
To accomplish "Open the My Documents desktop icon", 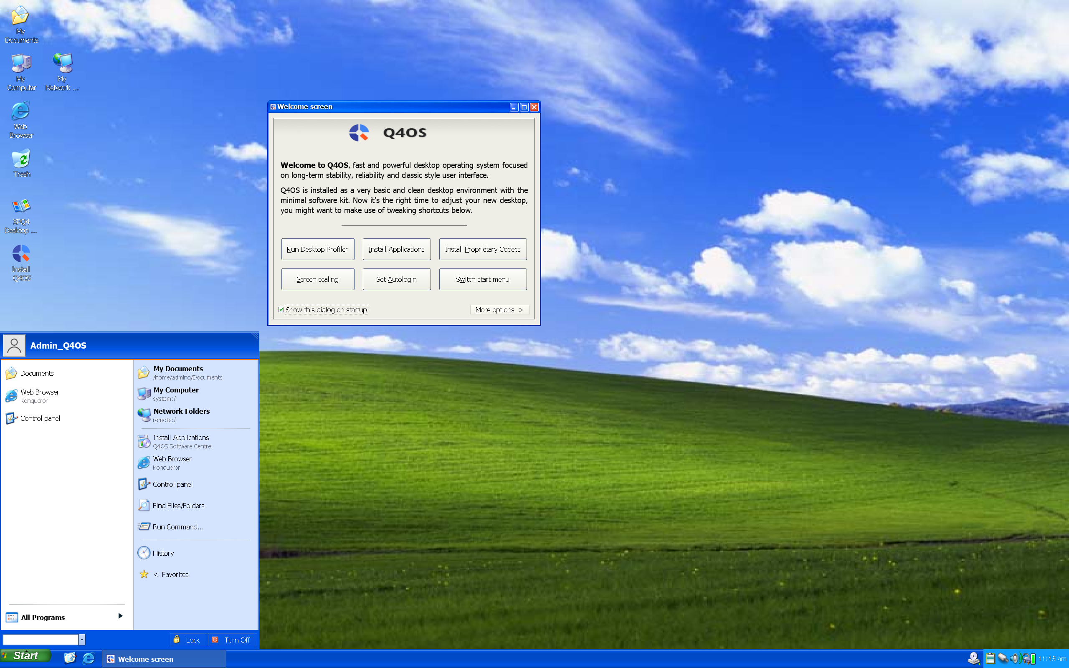I will (21, 24).
